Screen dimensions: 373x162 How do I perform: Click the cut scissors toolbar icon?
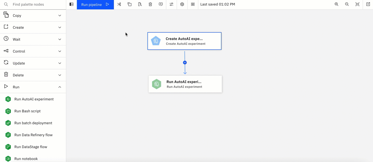[x=119, y=4]
